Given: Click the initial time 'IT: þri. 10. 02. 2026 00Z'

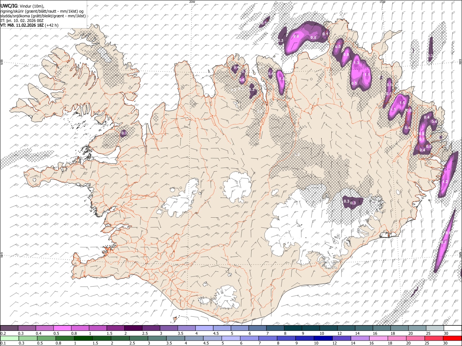Looking at the screenshot, I should [22, 21].
